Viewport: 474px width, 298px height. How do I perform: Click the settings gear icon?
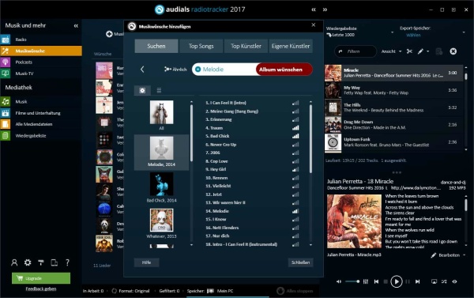click(x=28, y=262)
